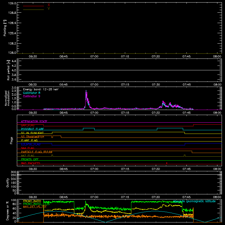Screen dimensions: 225x225
Task: Click the 08:00 label under Quality plot
Action: pos(217,197)
